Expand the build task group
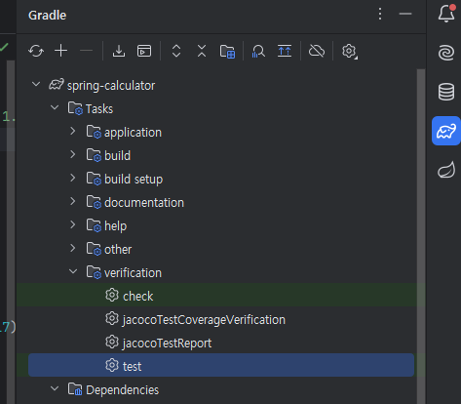The height and width of the screenshot is (404, 461). pos(73,154)
